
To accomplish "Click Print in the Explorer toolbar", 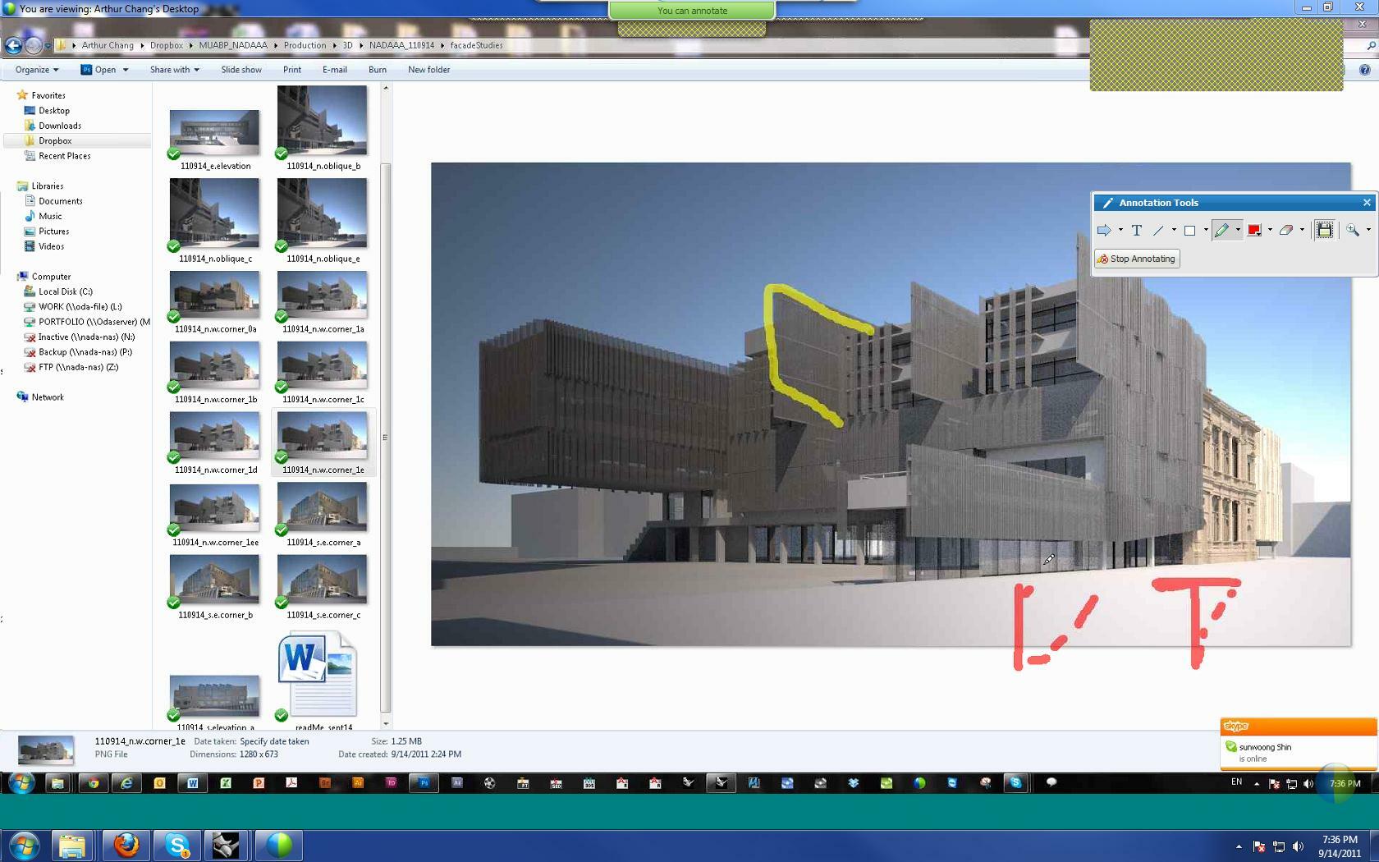I will tap(292, 70).
